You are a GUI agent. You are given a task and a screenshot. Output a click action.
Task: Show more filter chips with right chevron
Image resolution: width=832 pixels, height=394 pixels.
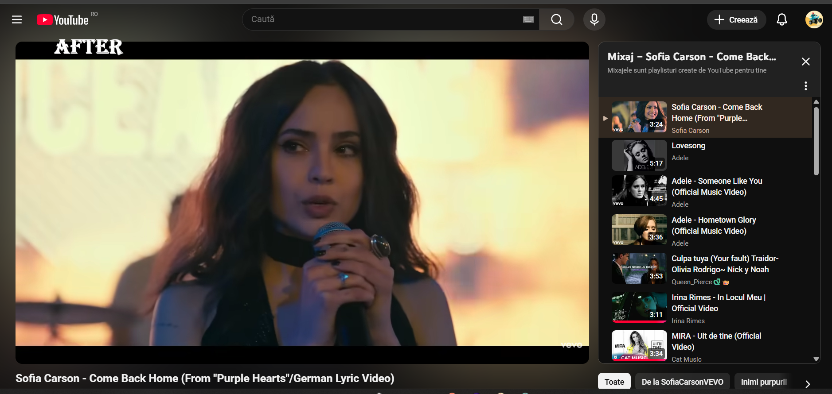click(808, 384)
